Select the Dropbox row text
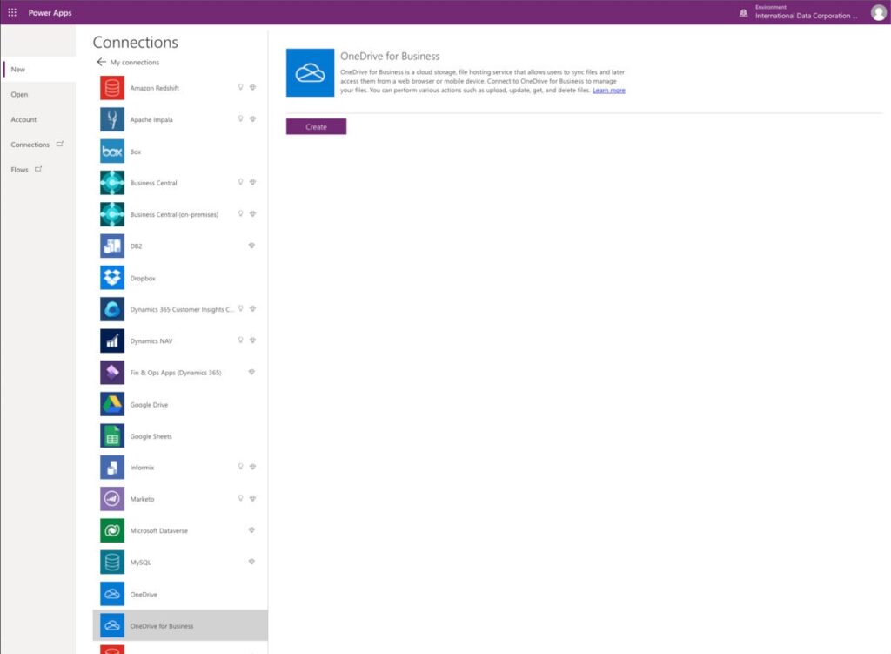 (143, 279)
